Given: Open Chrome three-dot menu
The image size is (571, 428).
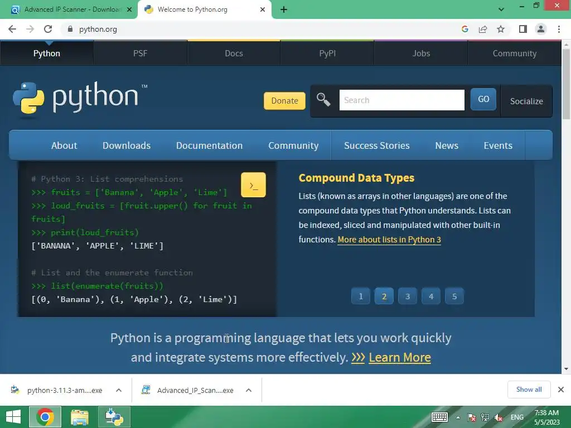Looking at the screenshot, I should (559, 29).
